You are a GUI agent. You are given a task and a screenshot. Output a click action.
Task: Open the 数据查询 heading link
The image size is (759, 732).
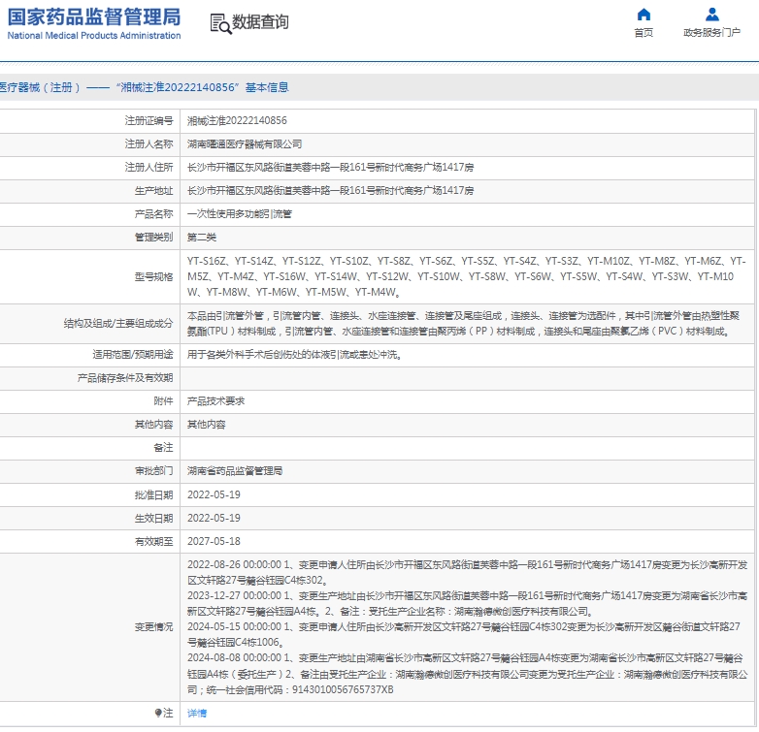point(260,21)
